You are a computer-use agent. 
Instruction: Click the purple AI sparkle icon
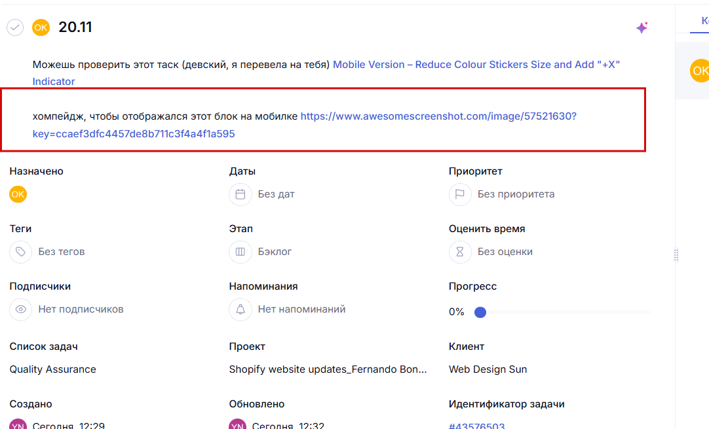coord(642,27)
